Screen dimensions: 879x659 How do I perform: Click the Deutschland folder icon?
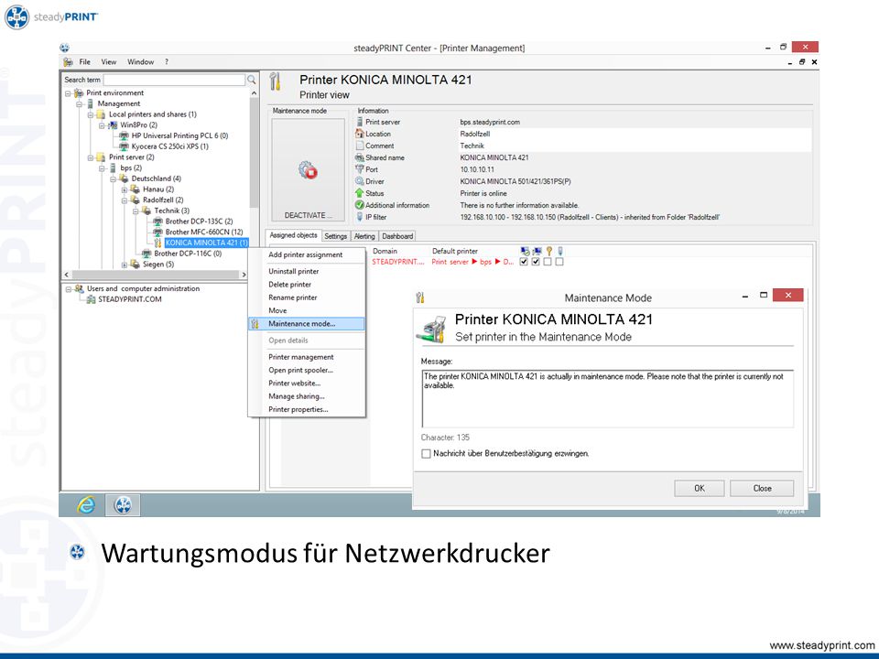pos(124,178)
